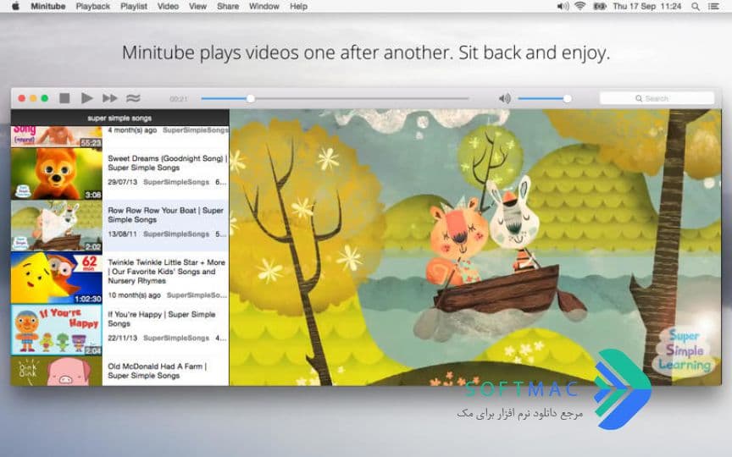Viewport: 732px width, 457px height.
Task: Click the 10 month(s) ago label
Action: coord(134,295)
